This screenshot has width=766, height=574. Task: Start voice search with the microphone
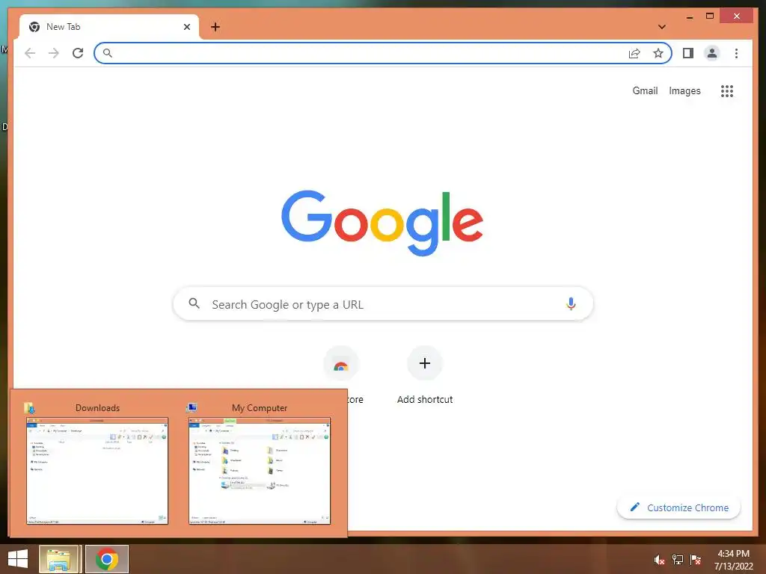click(571, 304)
